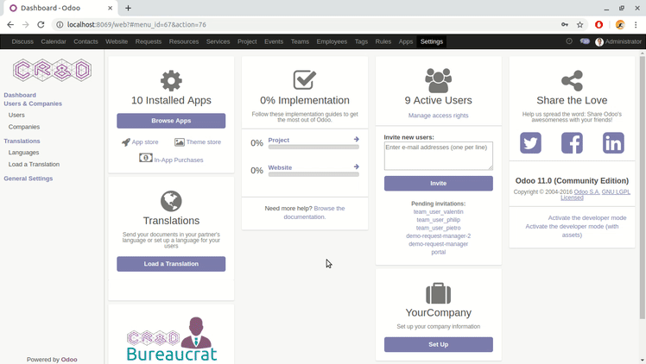Viewport: 646px width, 364px height.
Task: Open Manage access rights link
Action: pyautogui.click(x=439, y=116)
